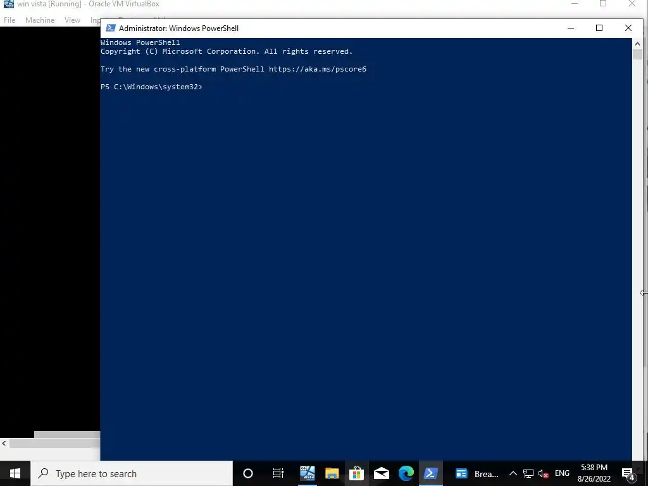
Task: Click the muted volume tray icon
Action: point(543,473)
